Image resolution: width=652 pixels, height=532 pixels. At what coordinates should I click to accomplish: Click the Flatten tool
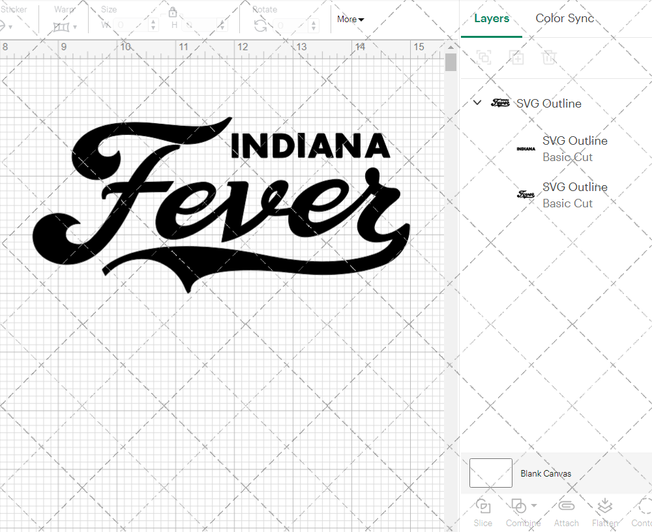604,512
